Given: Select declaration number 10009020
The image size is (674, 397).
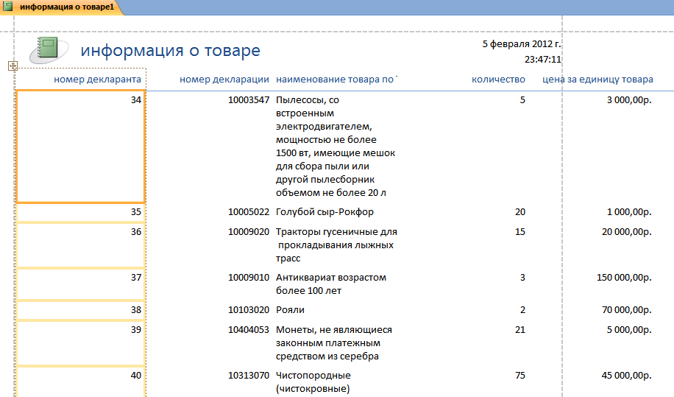Looking at the screenshot, I should click(x=249, y=231).
